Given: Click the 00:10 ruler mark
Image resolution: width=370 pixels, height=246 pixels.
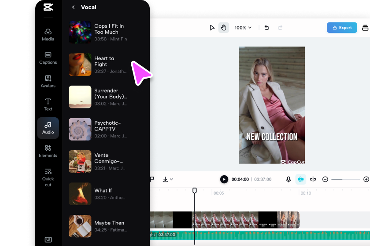Looking at the screenshot, I should coord(306,193).
